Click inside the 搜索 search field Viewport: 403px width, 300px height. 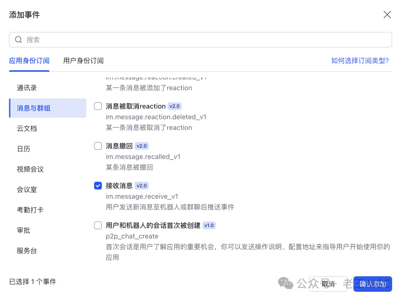[x=112, y=40]
